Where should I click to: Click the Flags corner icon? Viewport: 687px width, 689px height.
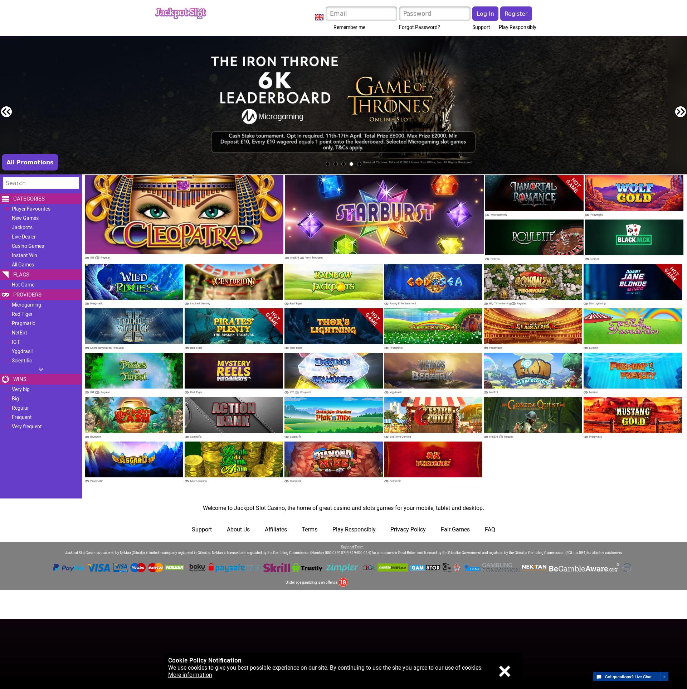[x=5, y=275]
